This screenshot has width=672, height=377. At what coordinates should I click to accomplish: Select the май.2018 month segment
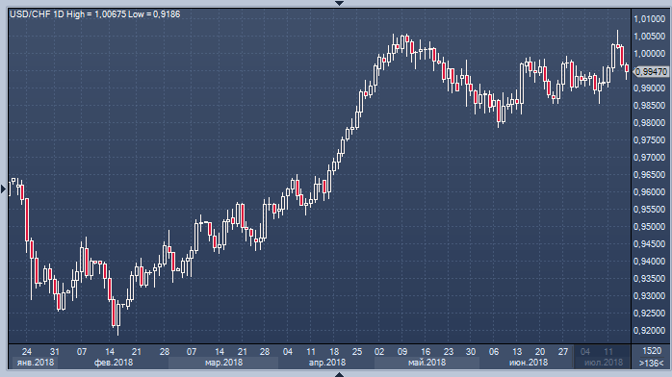pos(426,363)
